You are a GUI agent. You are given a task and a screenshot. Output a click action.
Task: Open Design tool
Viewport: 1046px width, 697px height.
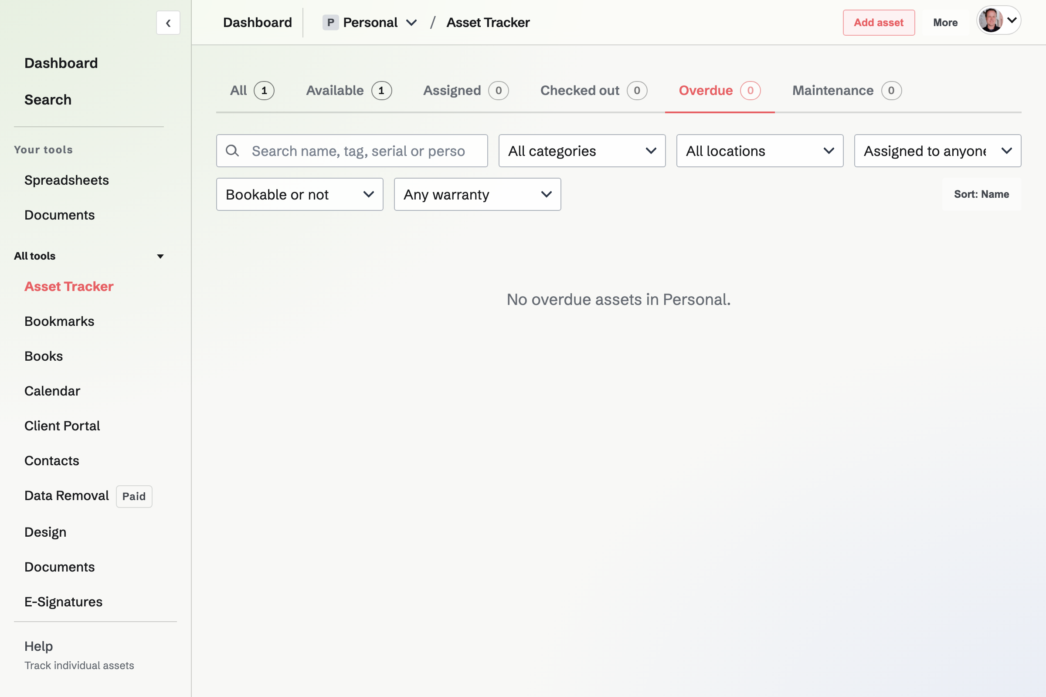click(45, 532)
